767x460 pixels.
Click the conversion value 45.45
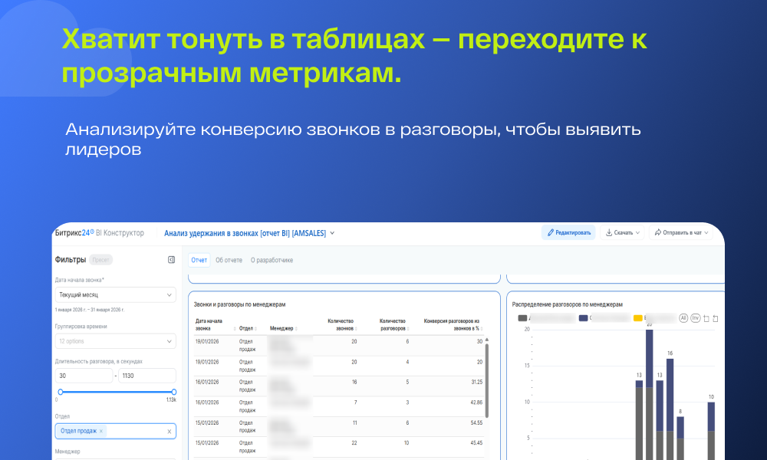(x=476, y=443)
